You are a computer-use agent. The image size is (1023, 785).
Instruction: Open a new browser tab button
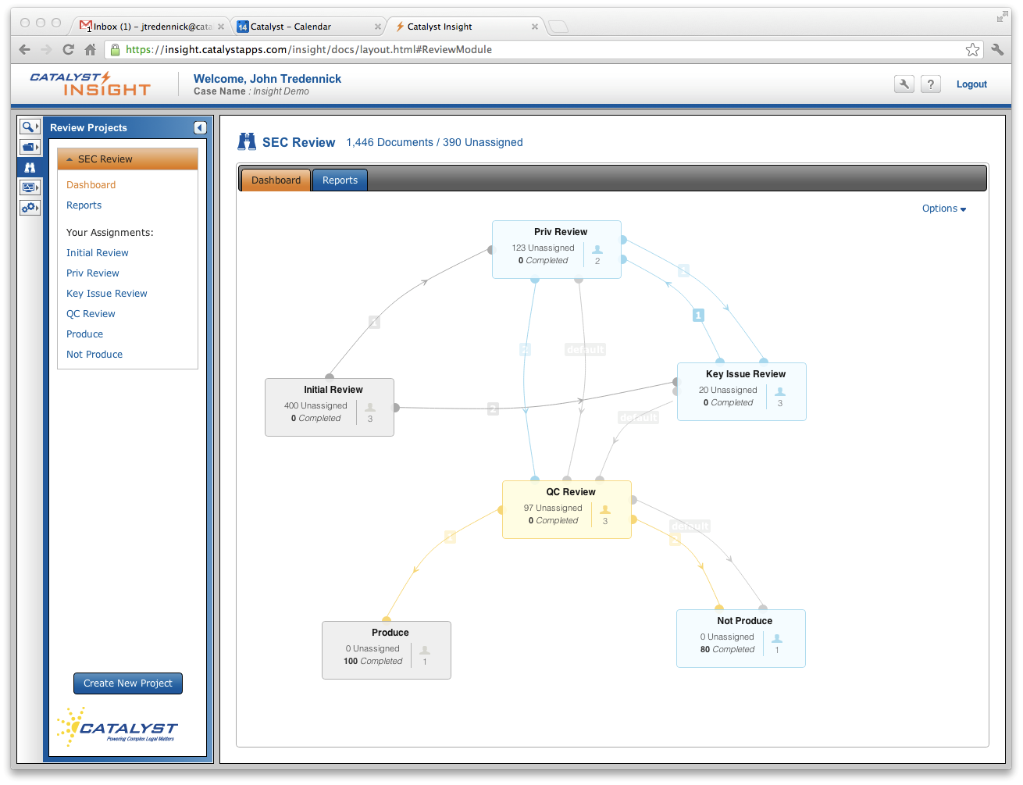(x=558, y=27)
